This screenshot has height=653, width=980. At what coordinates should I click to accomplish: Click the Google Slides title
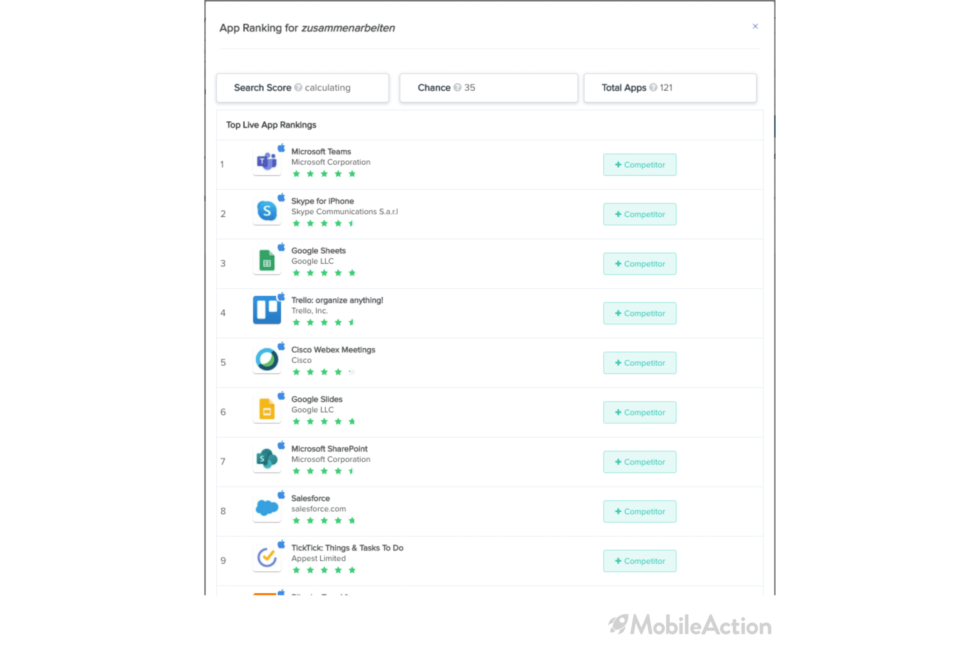pos(317,399)
